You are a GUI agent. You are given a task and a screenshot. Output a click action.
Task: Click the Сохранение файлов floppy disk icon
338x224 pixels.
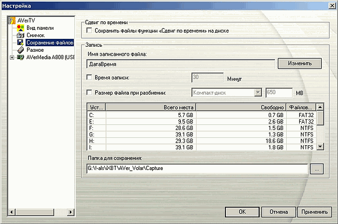(20, 42)
